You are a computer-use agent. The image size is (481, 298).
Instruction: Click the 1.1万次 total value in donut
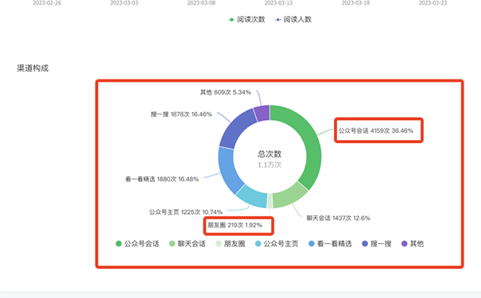[270, 165]
